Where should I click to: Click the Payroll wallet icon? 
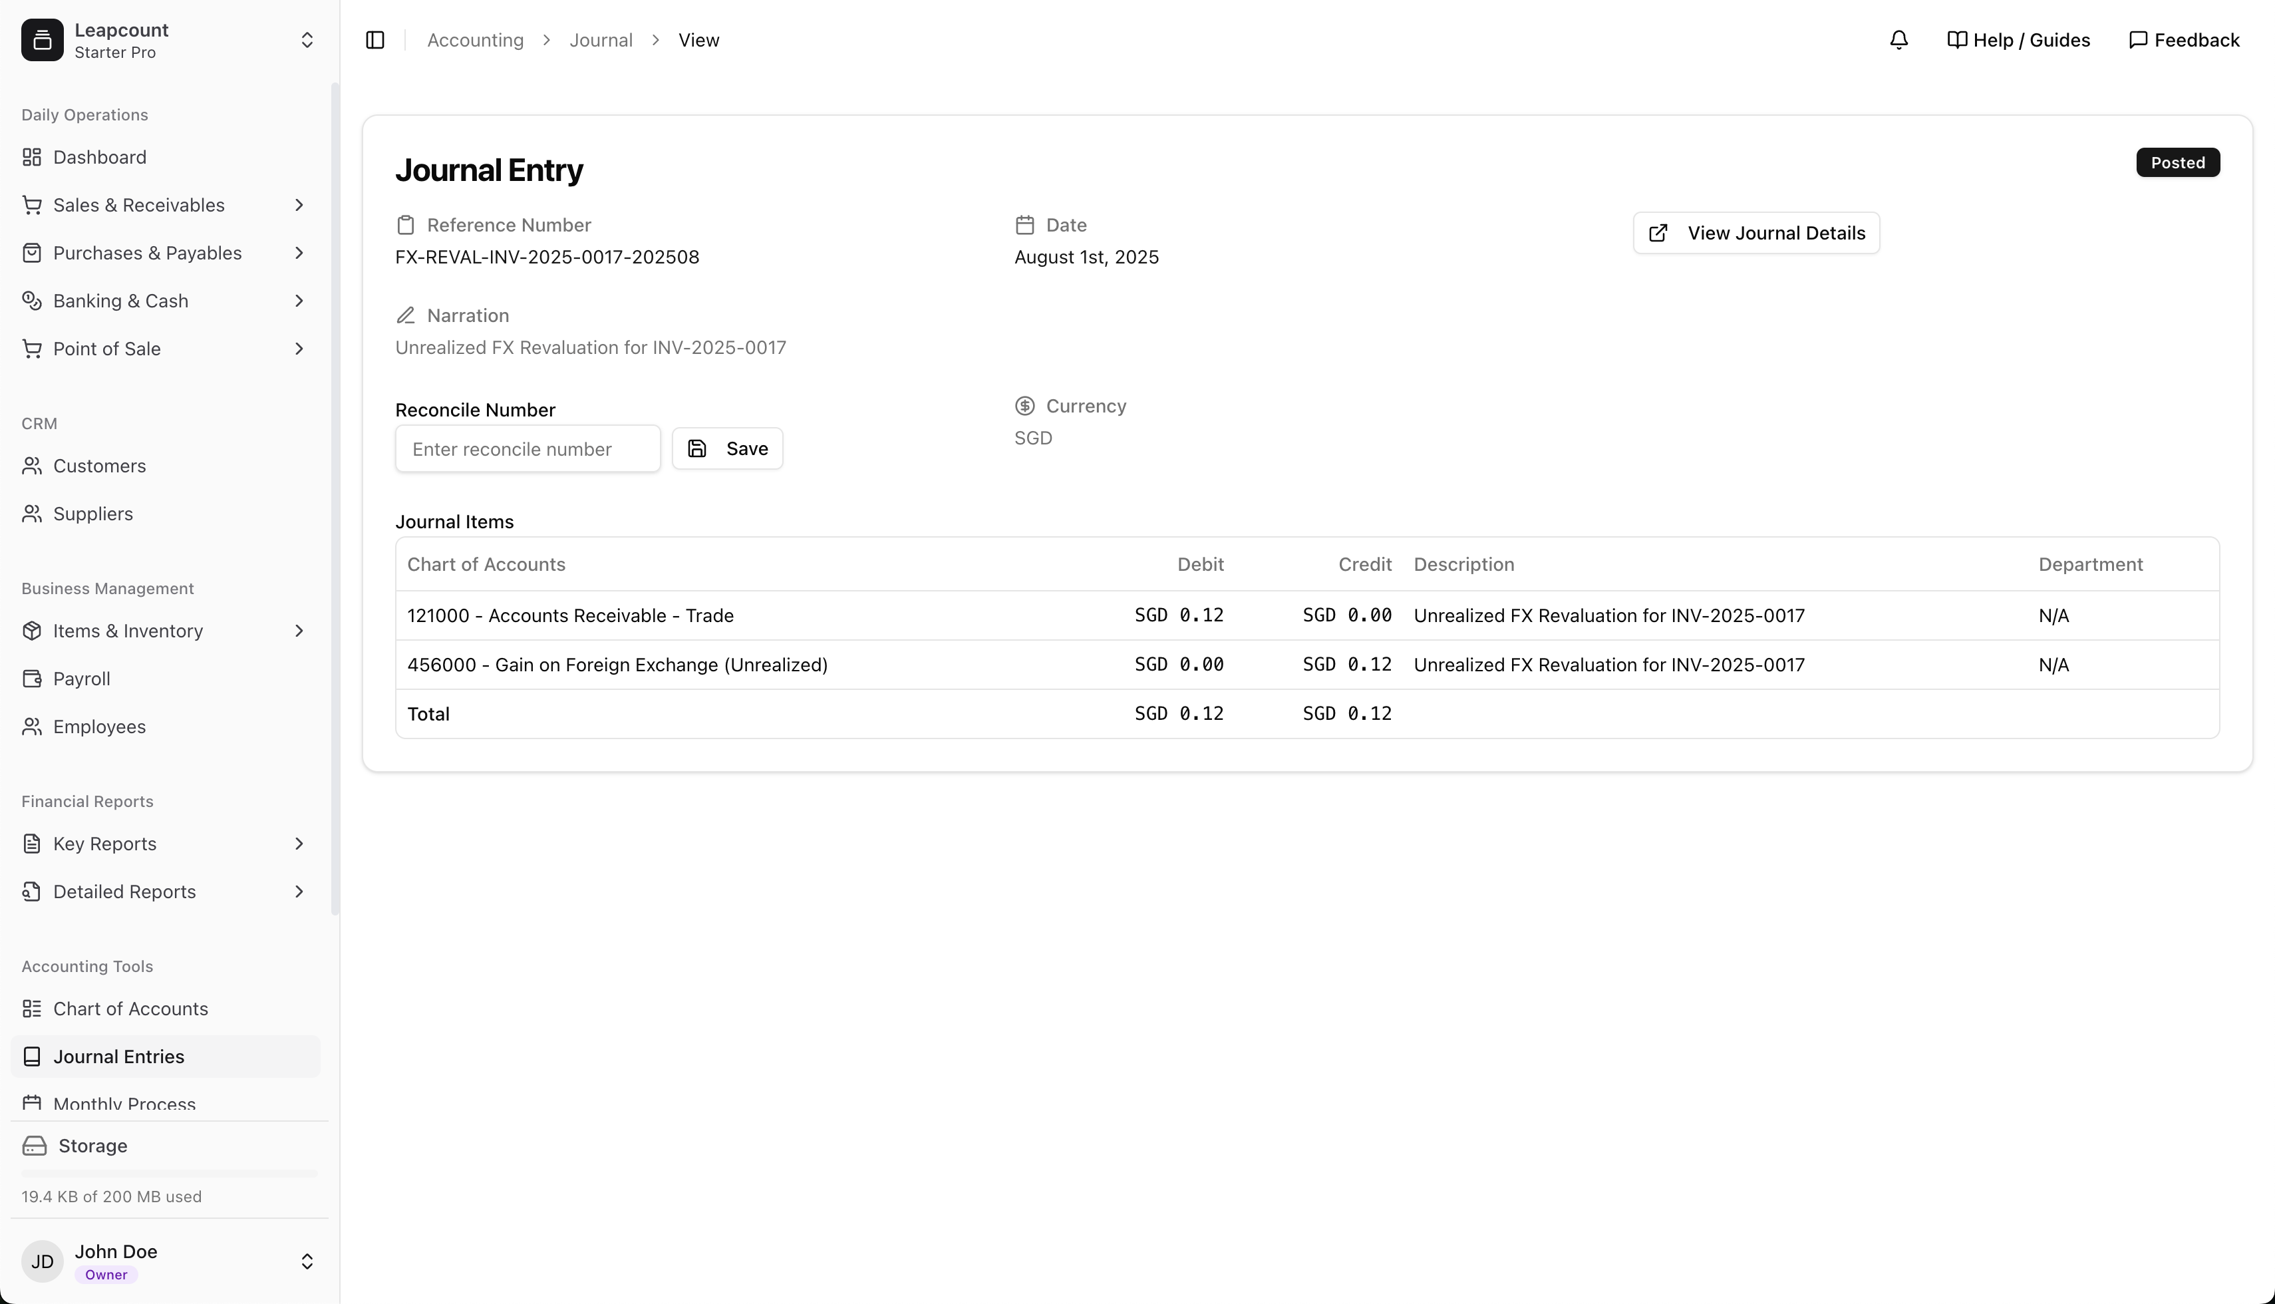pos(32,679)
